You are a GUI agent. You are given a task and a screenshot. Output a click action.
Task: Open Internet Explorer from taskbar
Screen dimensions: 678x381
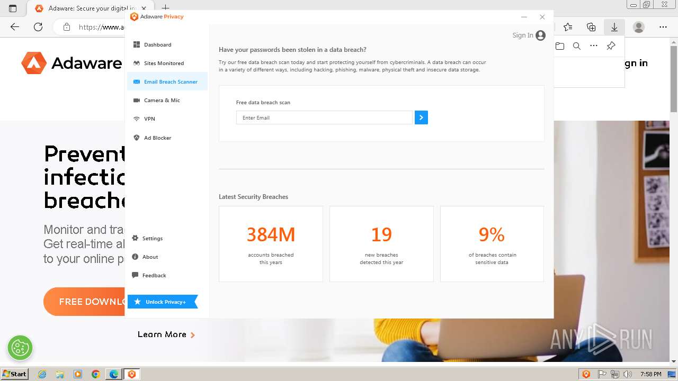[x=42, y=374]
